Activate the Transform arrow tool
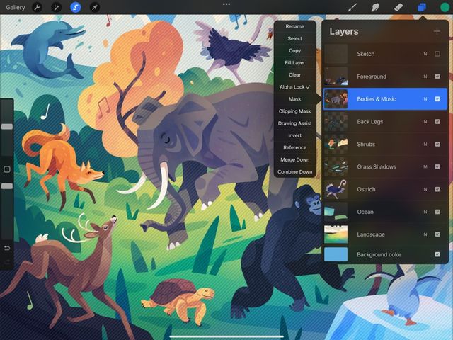 [95, 7]
